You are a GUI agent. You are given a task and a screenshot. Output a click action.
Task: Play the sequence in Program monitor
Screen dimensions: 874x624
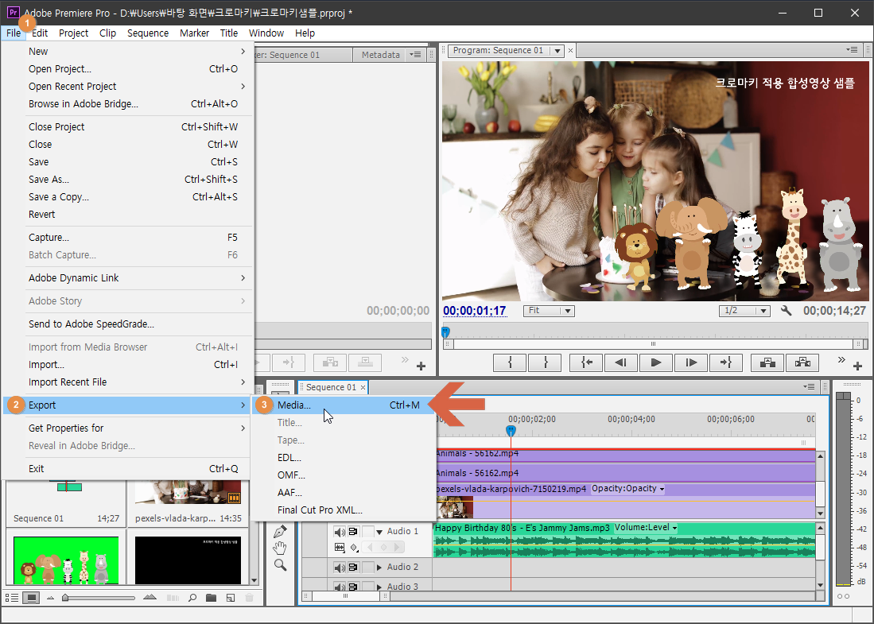pyautogui.click(x=655, y=362)
